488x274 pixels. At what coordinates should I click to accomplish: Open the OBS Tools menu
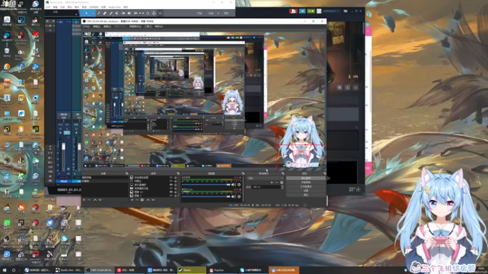[x=148, y=26]
